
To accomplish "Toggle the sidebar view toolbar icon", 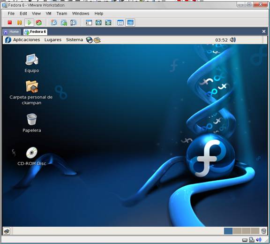I will click(x=89, y=23).
